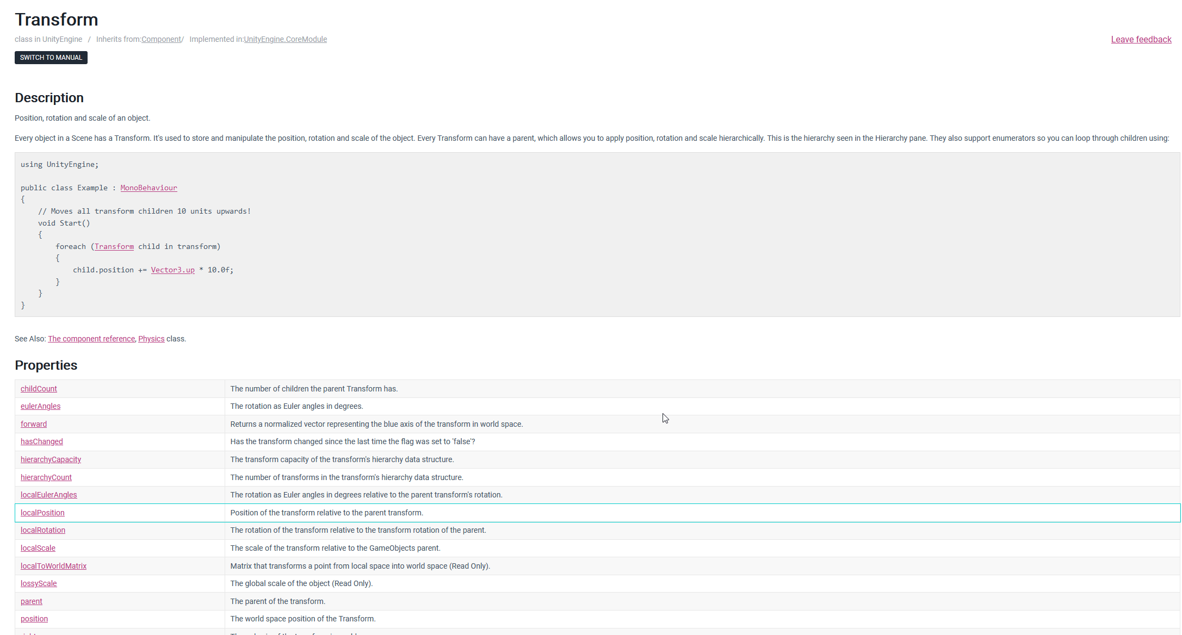Image resolution: width=1182 pixels, height=635 pixels.
Task: Open the hierarchyCapacity property
Action: (x=51, y=459)
